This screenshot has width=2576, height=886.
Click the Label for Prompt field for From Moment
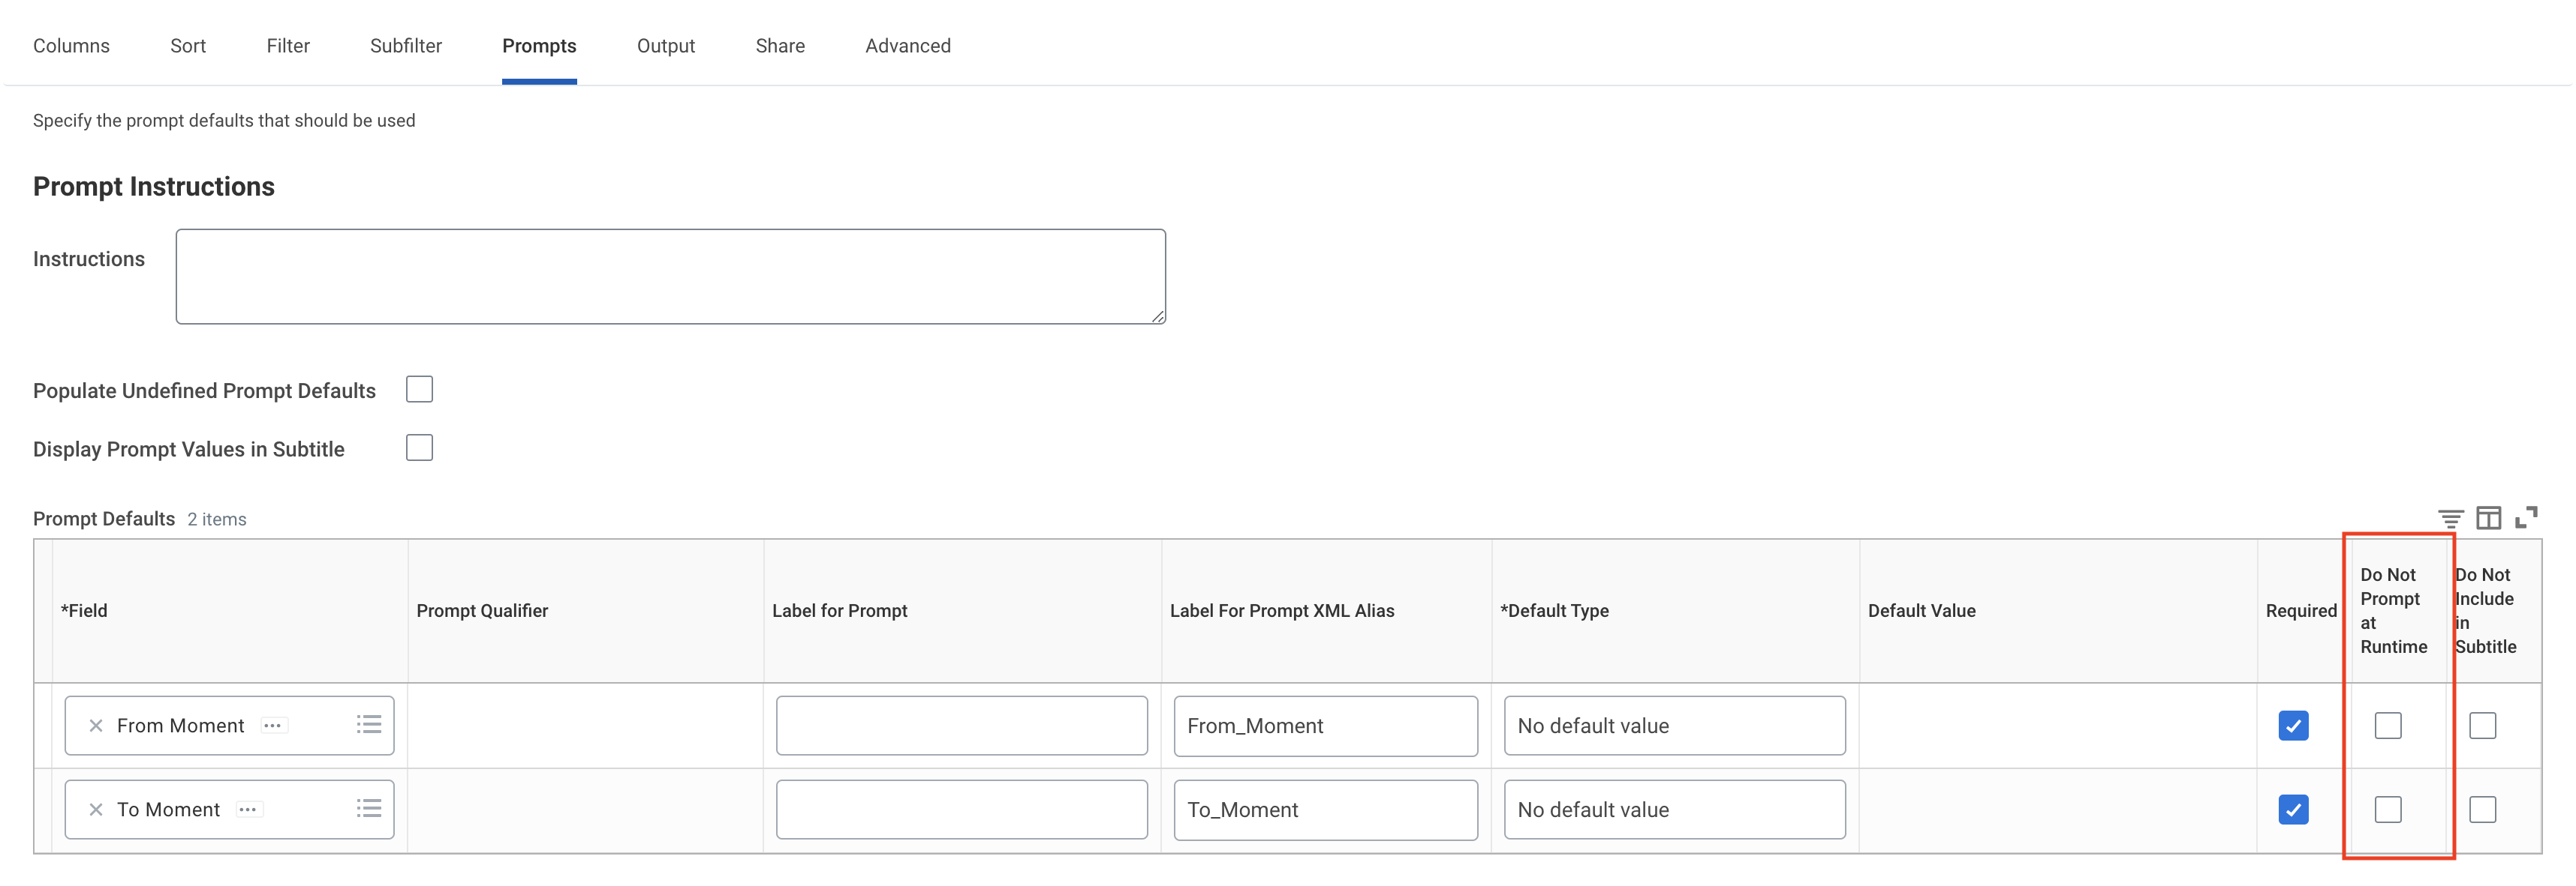point(961,723)
